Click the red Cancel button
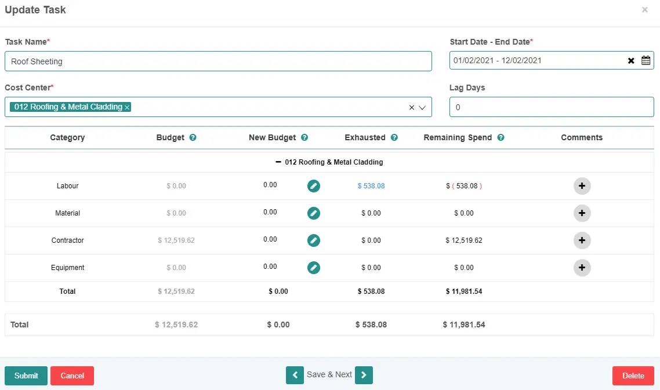Screen dimensions: 660x390 tap(72, 376)
